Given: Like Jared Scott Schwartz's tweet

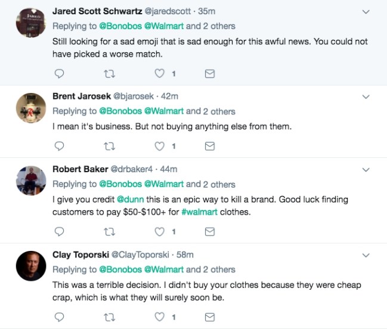Looking at the screenshot, I should tap(159, 73).
